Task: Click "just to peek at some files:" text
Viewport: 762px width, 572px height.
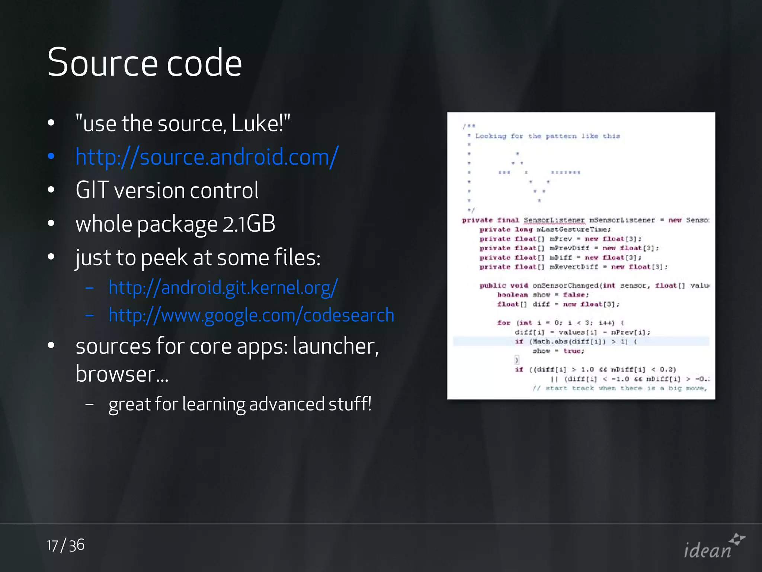Action: pyautogui.click(x=198, y=258)
